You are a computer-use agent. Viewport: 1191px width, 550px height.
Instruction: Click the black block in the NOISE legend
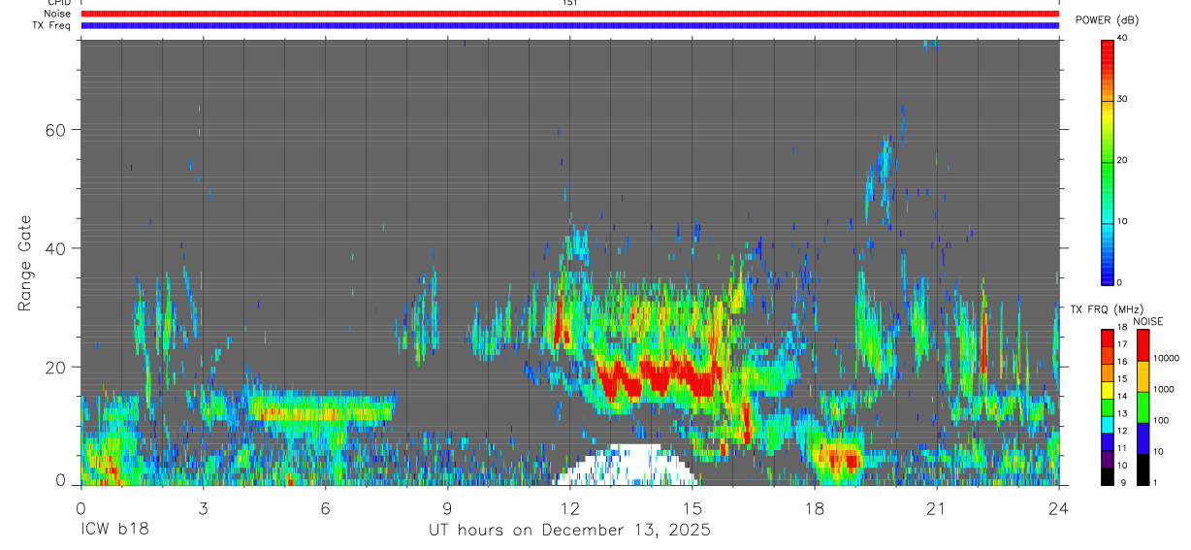(1143, 469)
